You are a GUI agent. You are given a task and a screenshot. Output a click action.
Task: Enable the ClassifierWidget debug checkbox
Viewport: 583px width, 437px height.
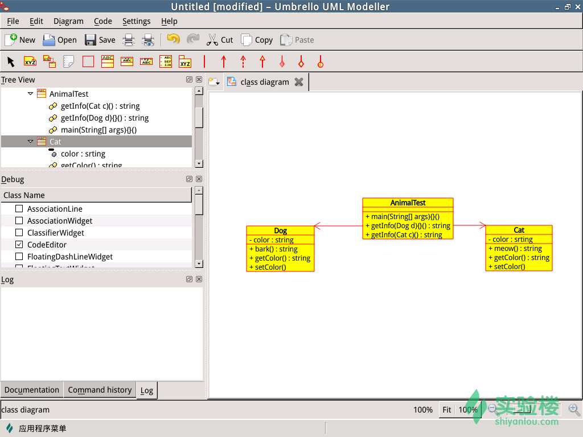[19, 232]
